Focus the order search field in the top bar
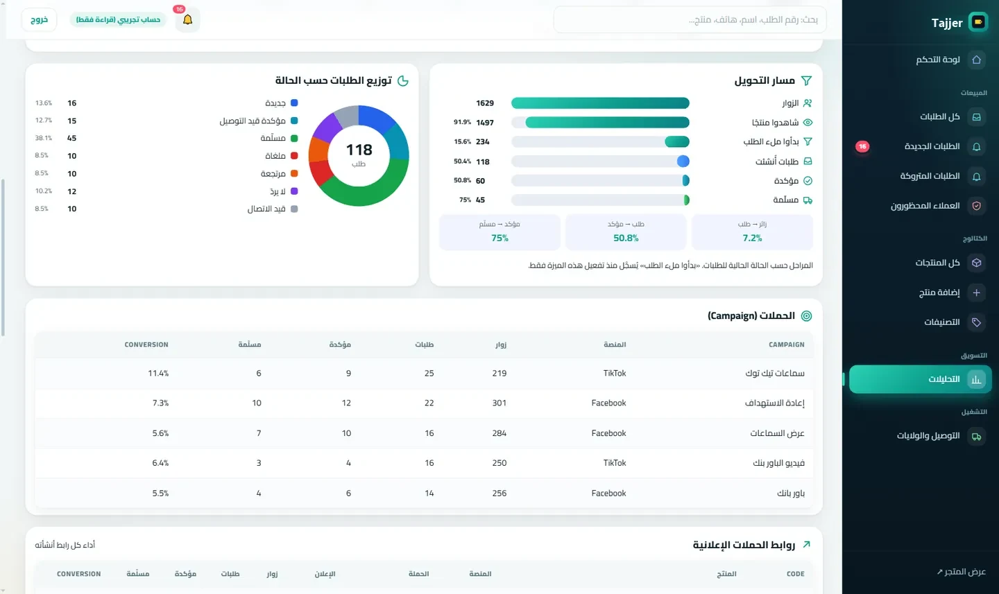 (x=690, y=19)
